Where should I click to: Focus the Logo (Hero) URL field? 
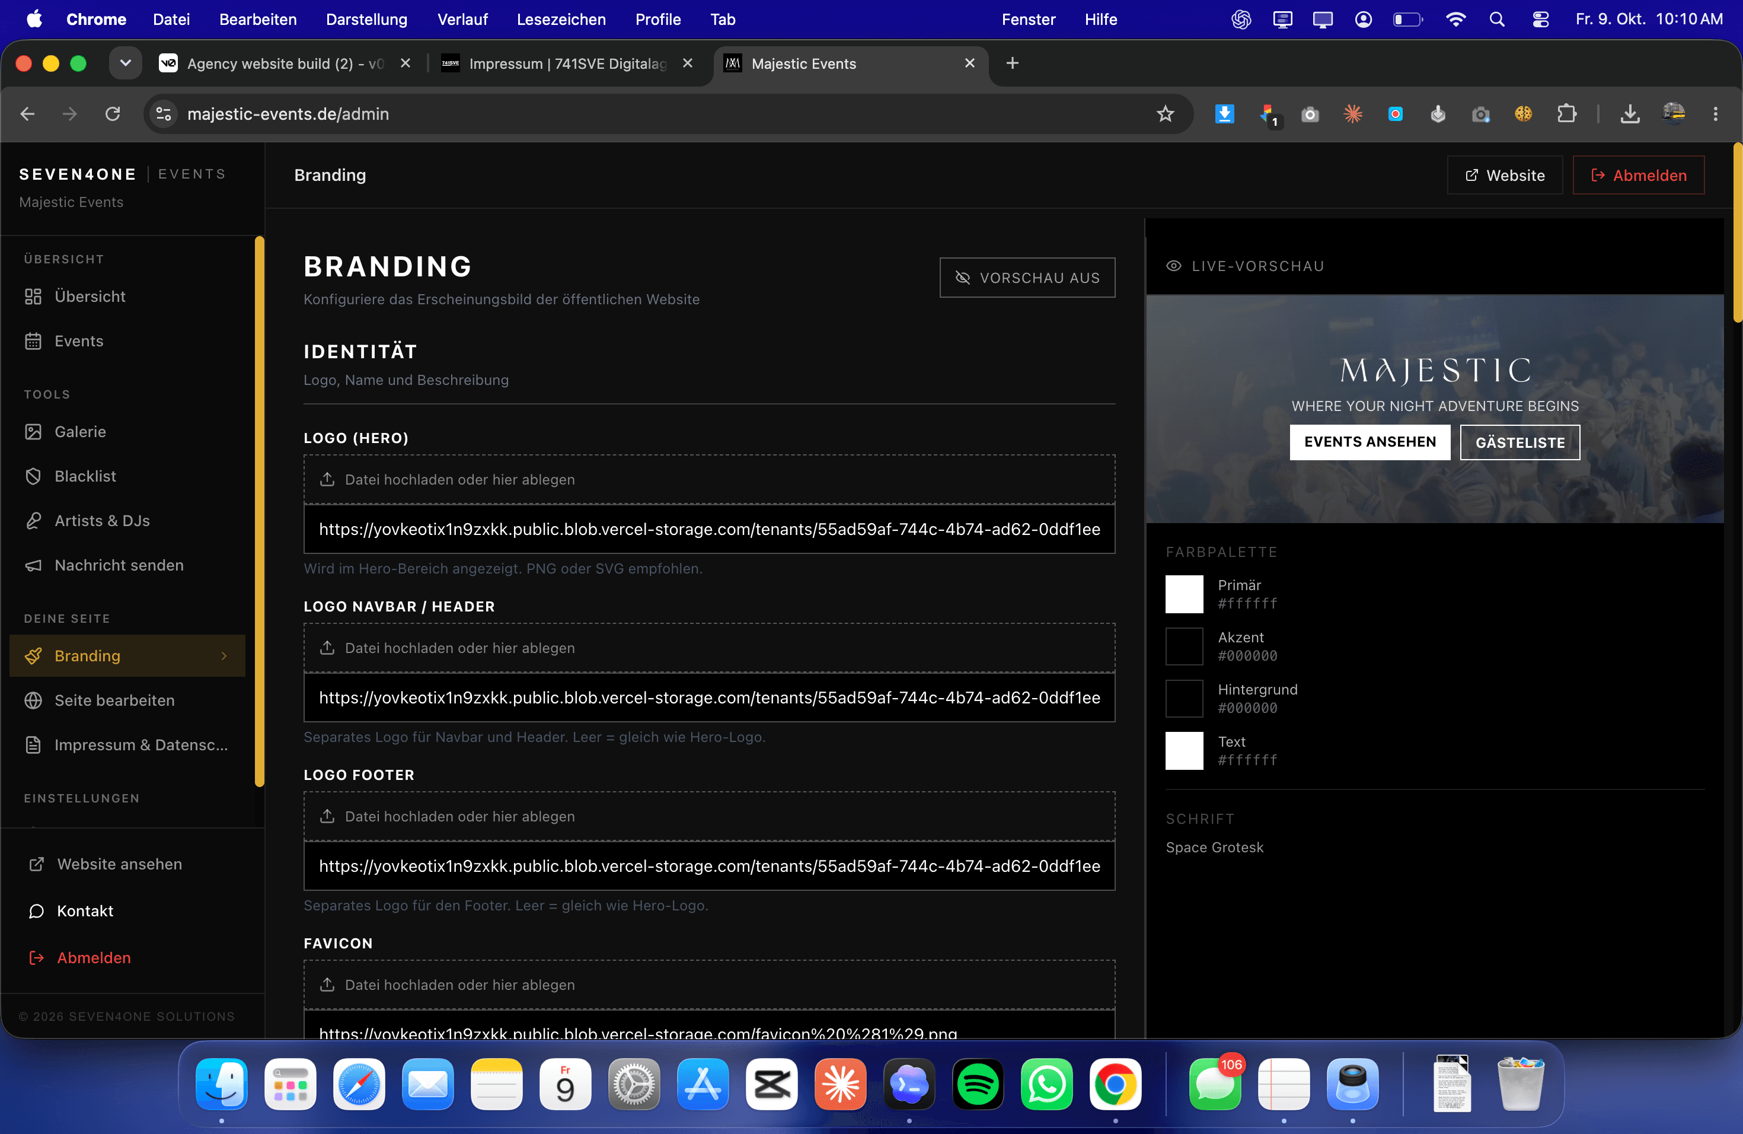709,530
